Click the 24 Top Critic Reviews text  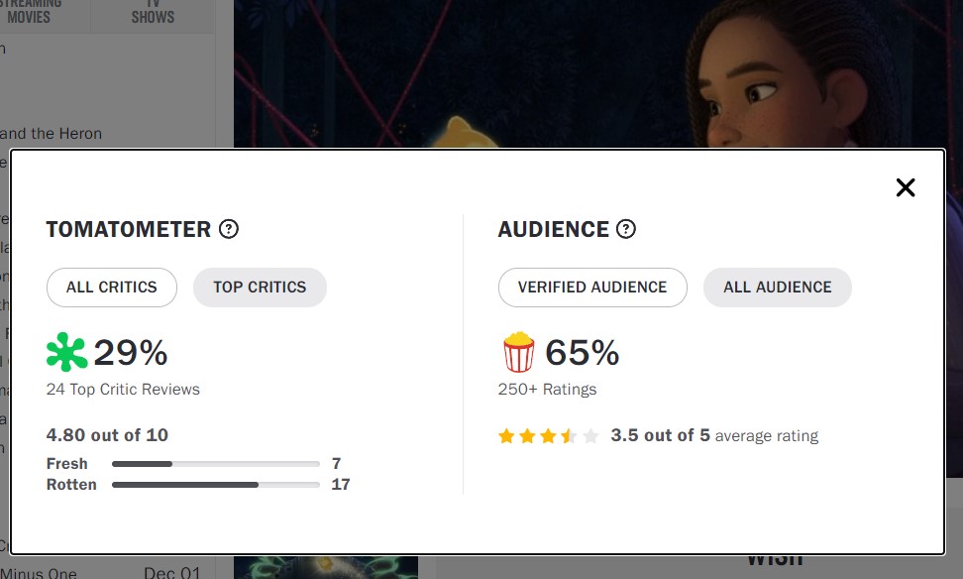123,390
